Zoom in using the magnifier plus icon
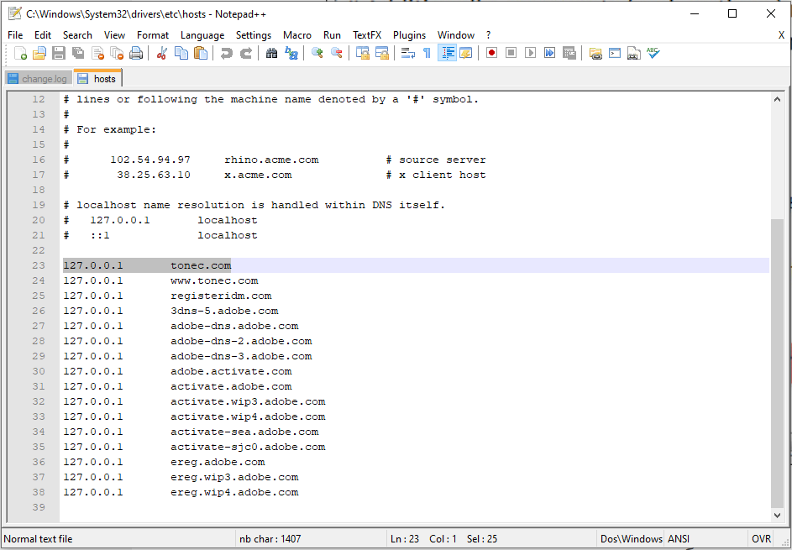Screen dimensions: 792x550 tap(317, 53)
